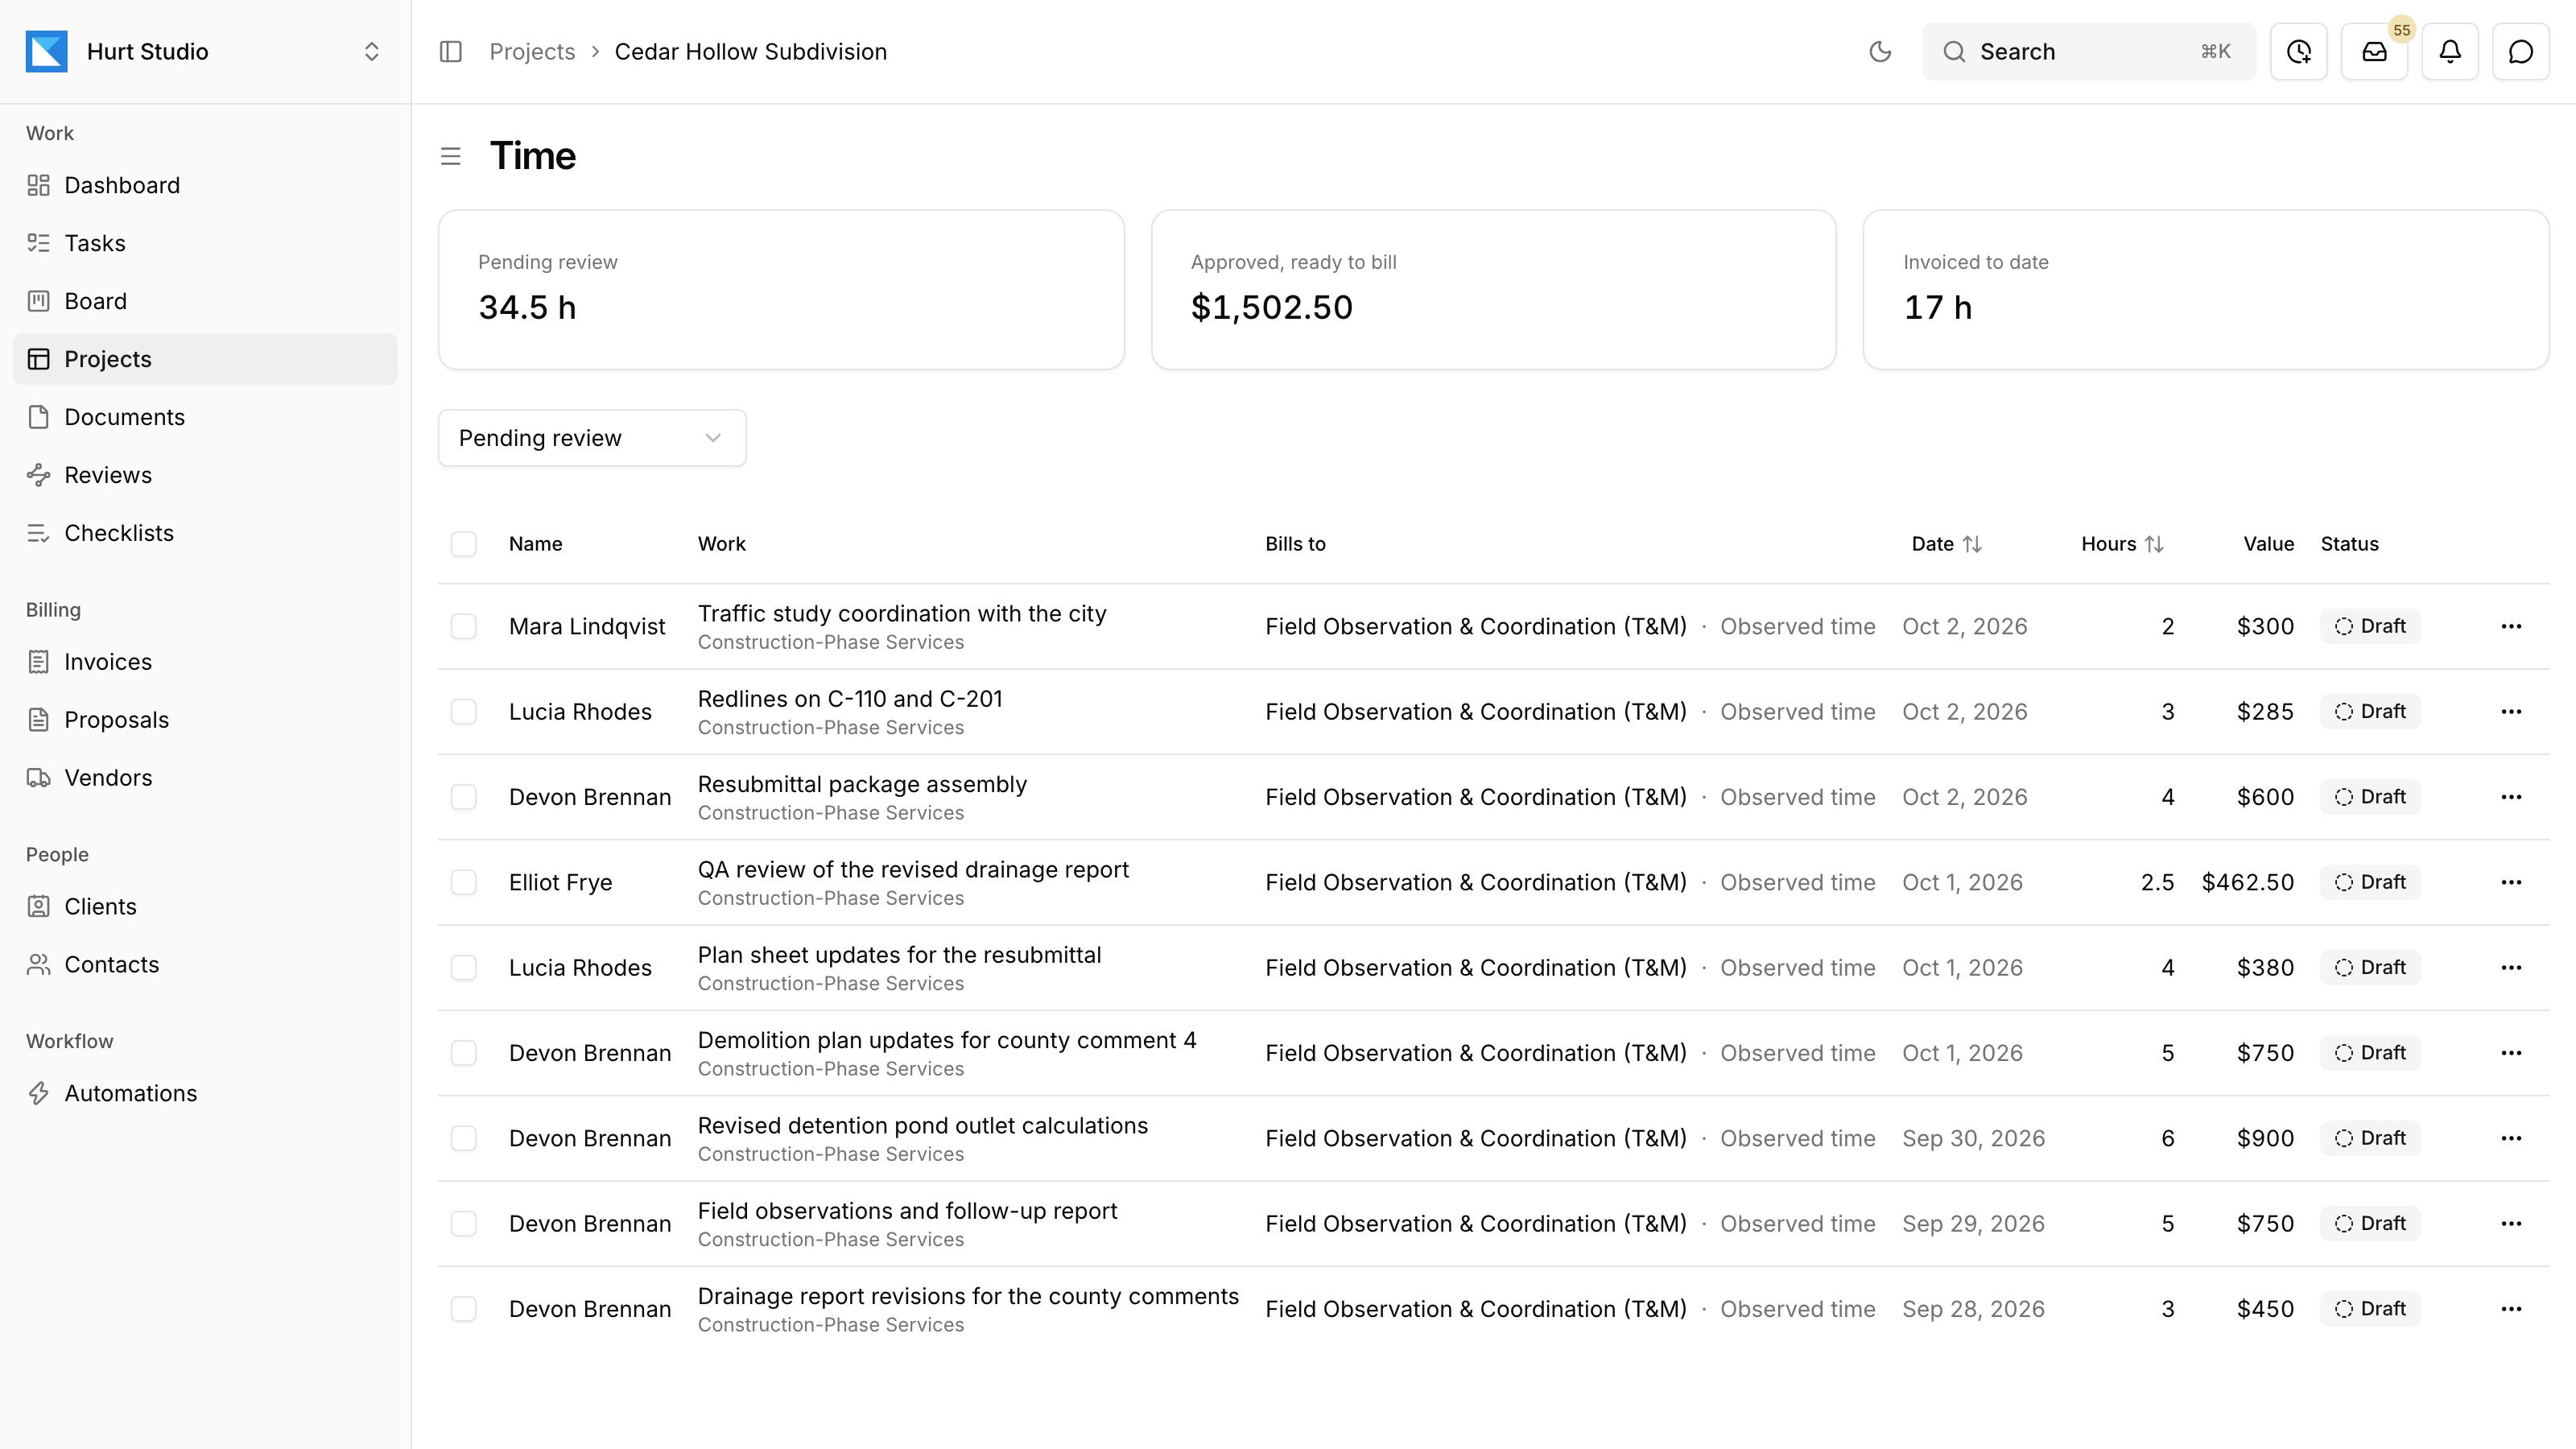Image resolution: width=2576 pixels, height=1449 pixels.
Task: Open actions for Drainage report revisions row
Action: point(2511,1309)
